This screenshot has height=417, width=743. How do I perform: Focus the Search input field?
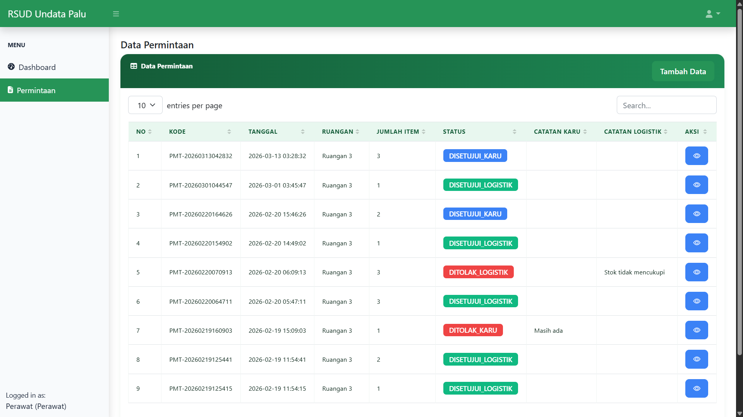666,105
